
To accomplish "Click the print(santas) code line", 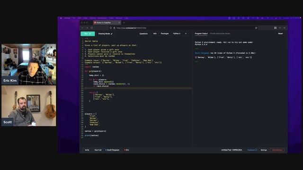I will click(x=92, y=136).
